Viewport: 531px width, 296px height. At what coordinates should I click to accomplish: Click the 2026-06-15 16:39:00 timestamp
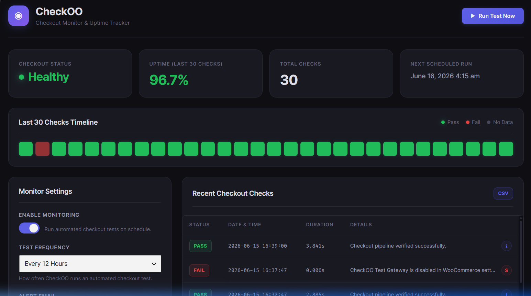257,246
